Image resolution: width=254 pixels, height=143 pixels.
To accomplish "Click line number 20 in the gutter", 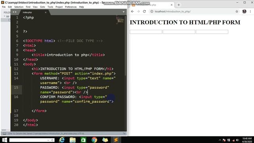I will tap(16, 125).
